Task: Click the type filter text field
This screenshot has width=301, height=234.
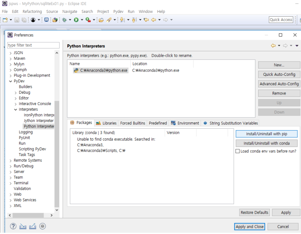Action: [x=33, y=45]
